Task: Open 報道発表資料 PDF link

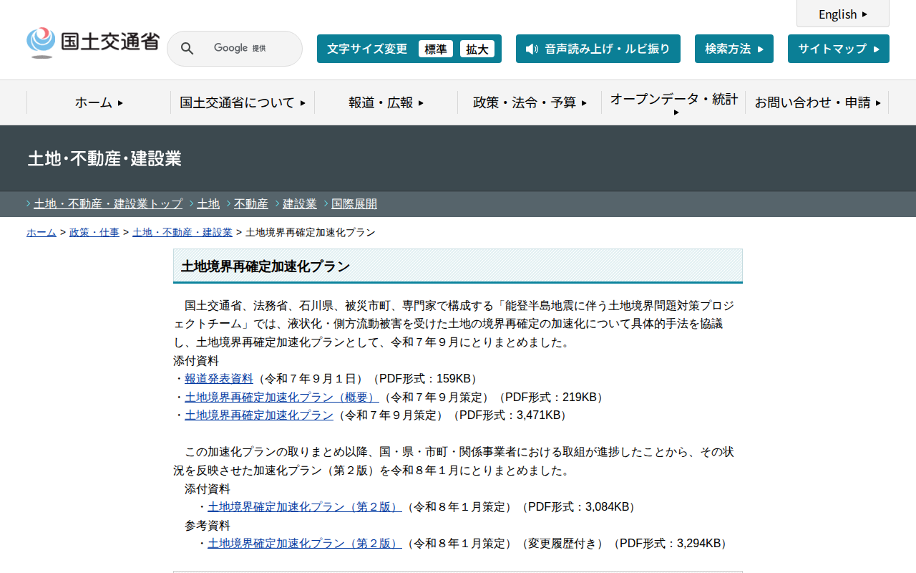Action: pos(219,378)
